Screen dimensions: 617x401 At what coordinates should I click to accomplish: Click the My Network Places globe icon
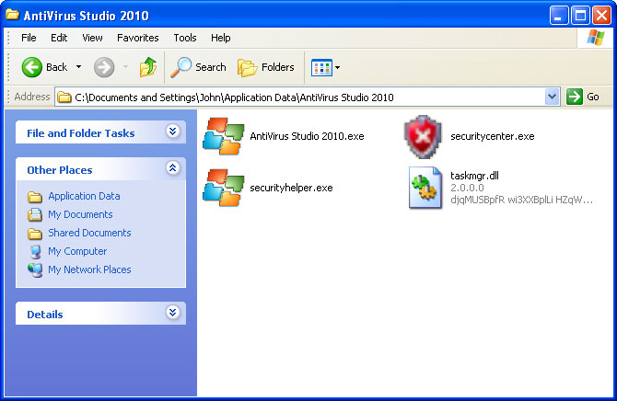(35, 270)
